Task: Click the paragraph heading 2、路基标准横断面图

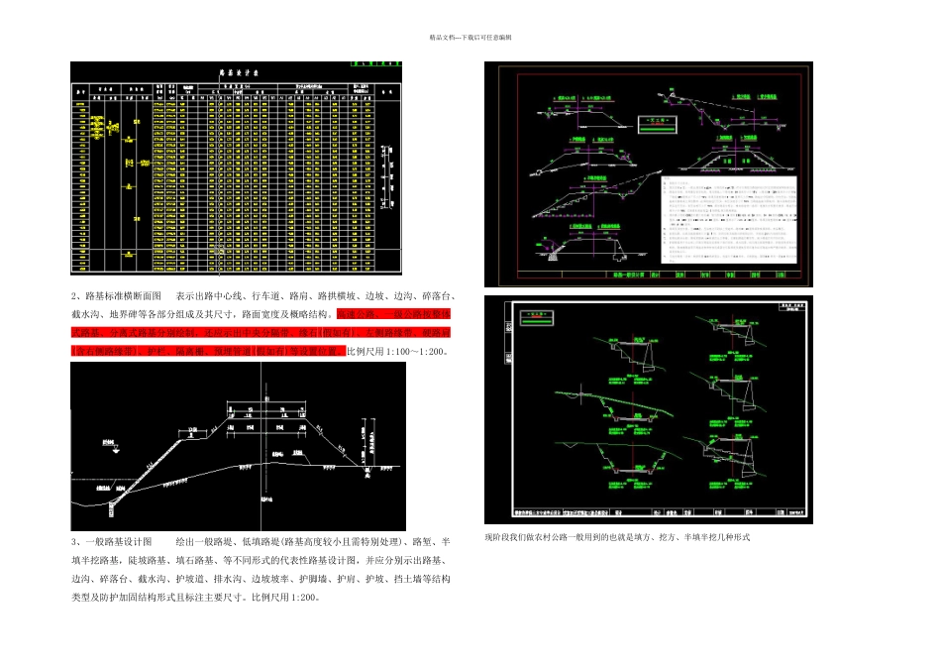Action: tap(116, 296)
